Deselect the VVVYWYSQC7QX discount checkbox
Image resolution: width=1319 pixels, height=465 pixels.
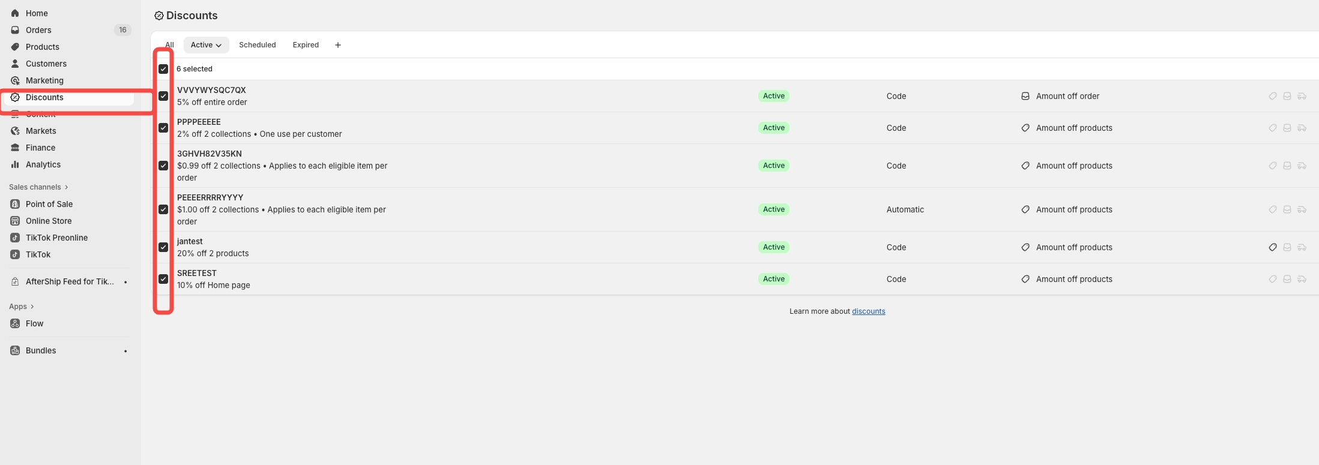pyautogui.click(x=163, y=96)
